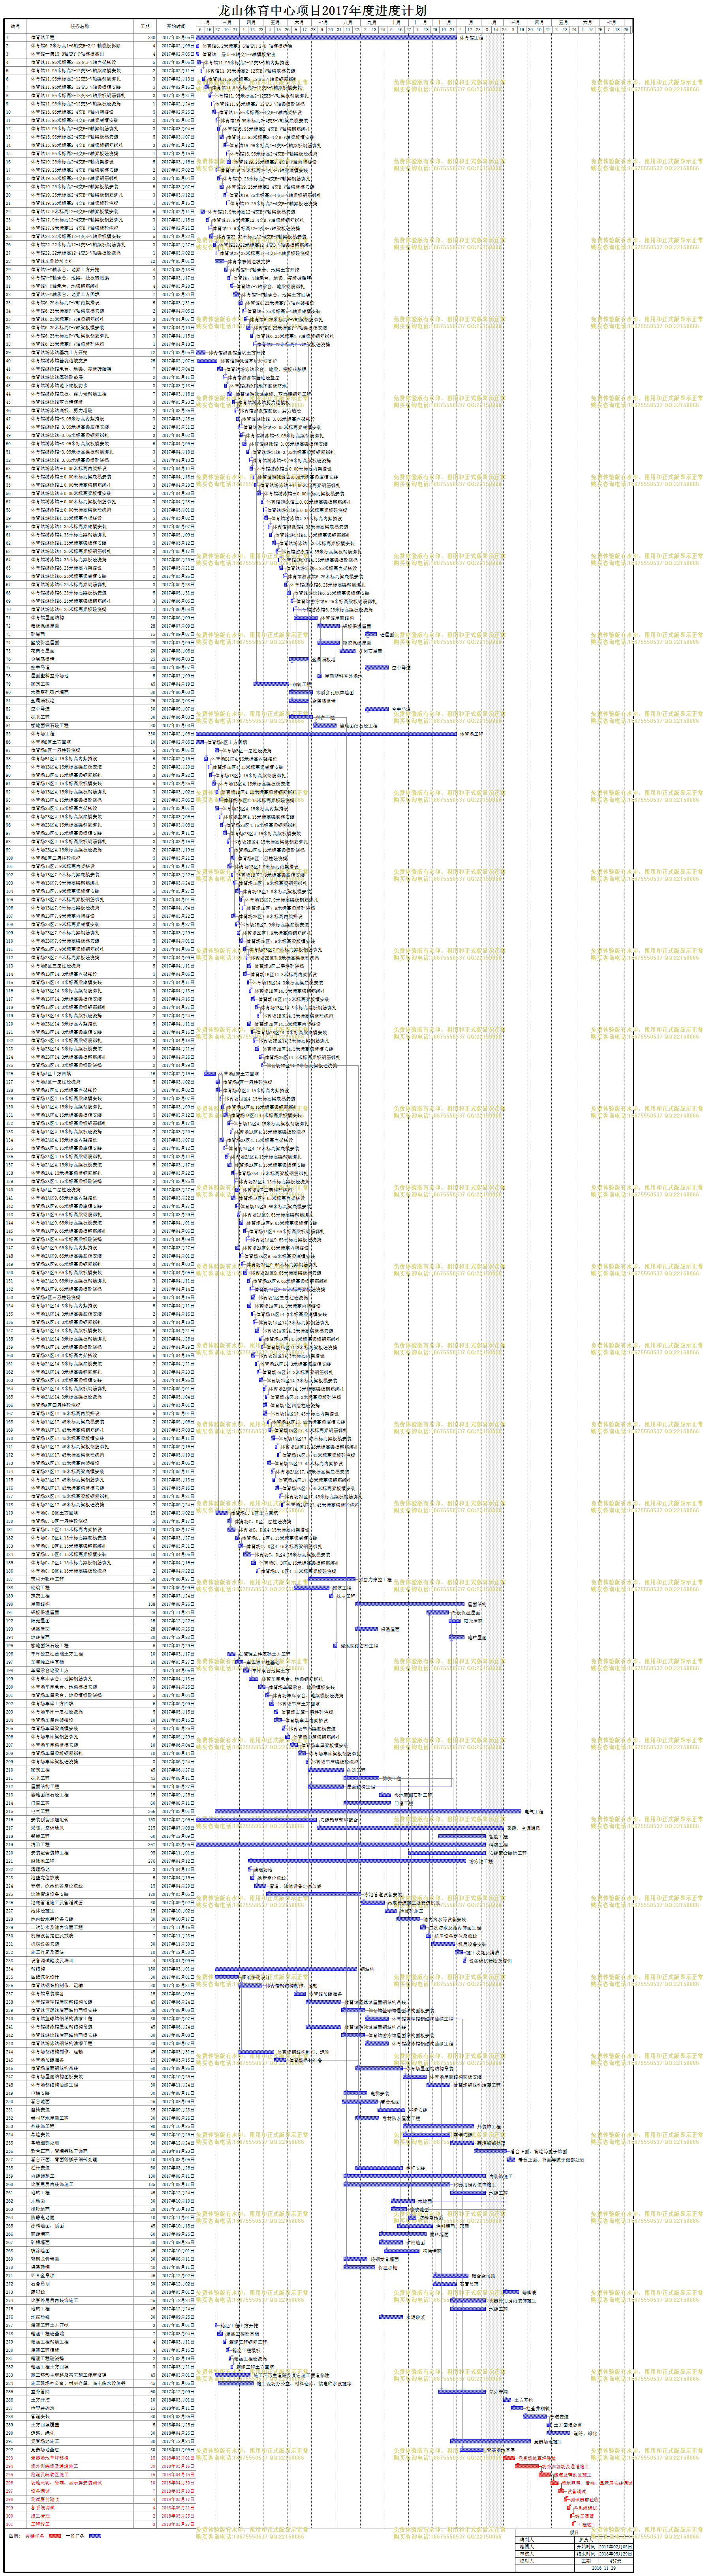Click the 电气工程 summary bar label
The height and width of the screenshot is (2576, 703).
coord(534,1811)
